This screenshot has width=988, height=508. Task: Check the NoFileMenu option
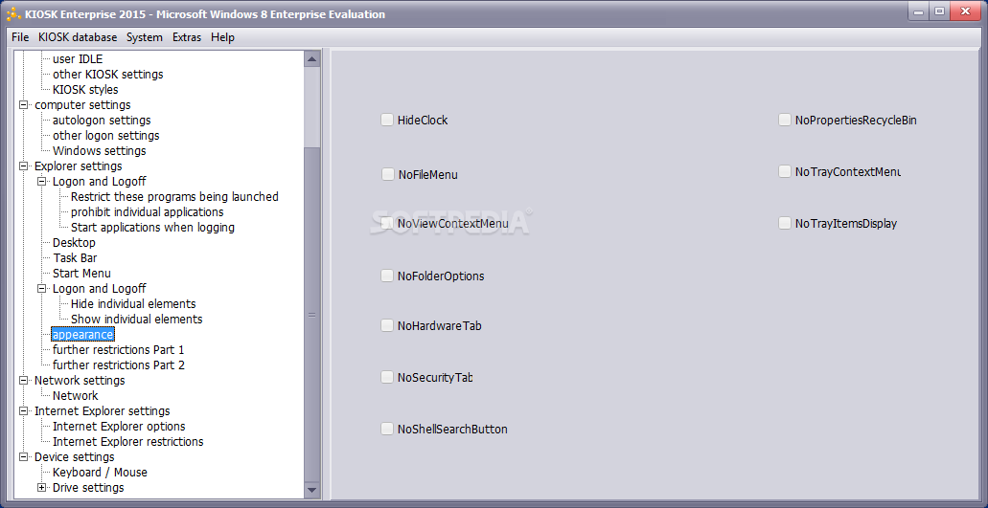(x=387, y=174)
